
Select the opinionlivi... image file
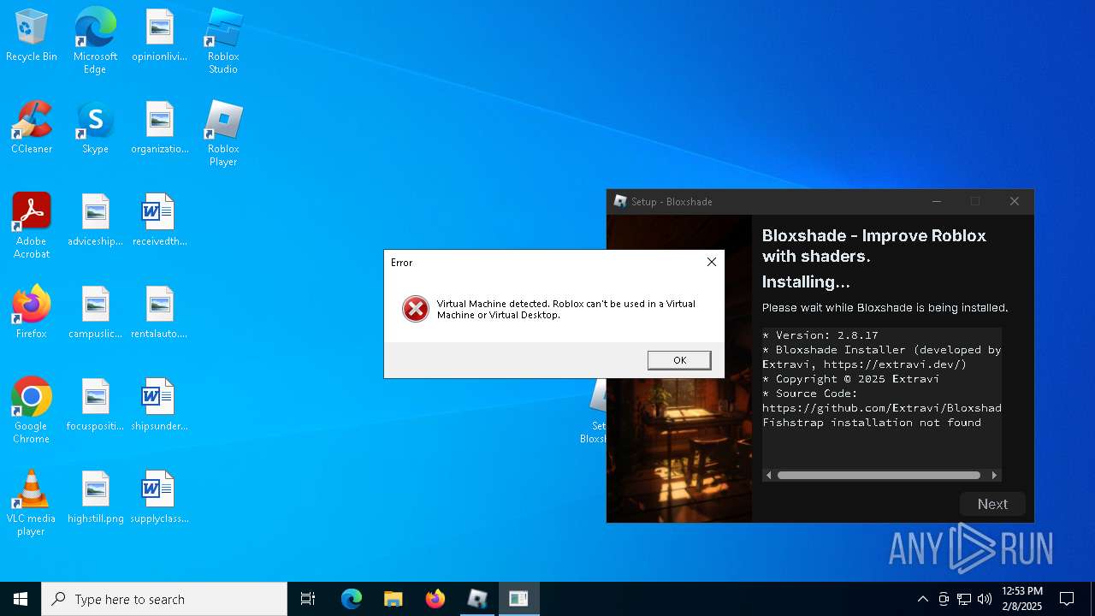point(159,36)
